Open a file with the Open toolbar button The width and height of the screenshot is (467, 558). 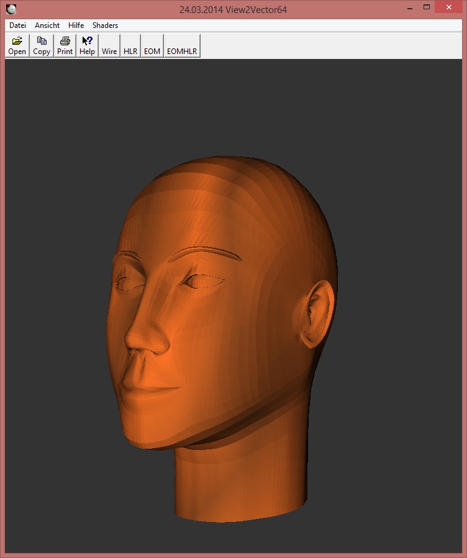(17, 46)
